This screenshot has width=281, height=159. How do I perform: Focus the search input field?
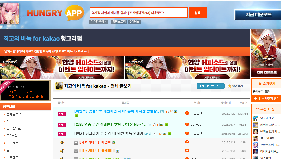click(x=138, y=13)
